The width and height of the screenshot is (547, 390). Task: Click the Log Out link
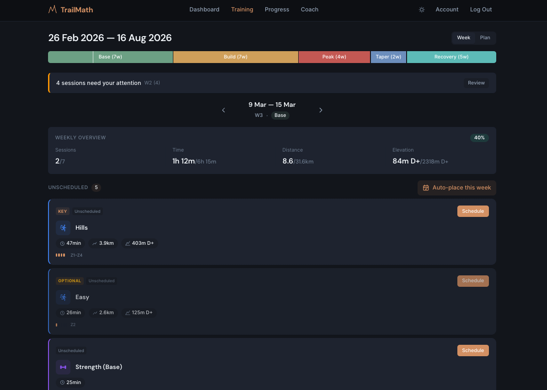(481, 10)
